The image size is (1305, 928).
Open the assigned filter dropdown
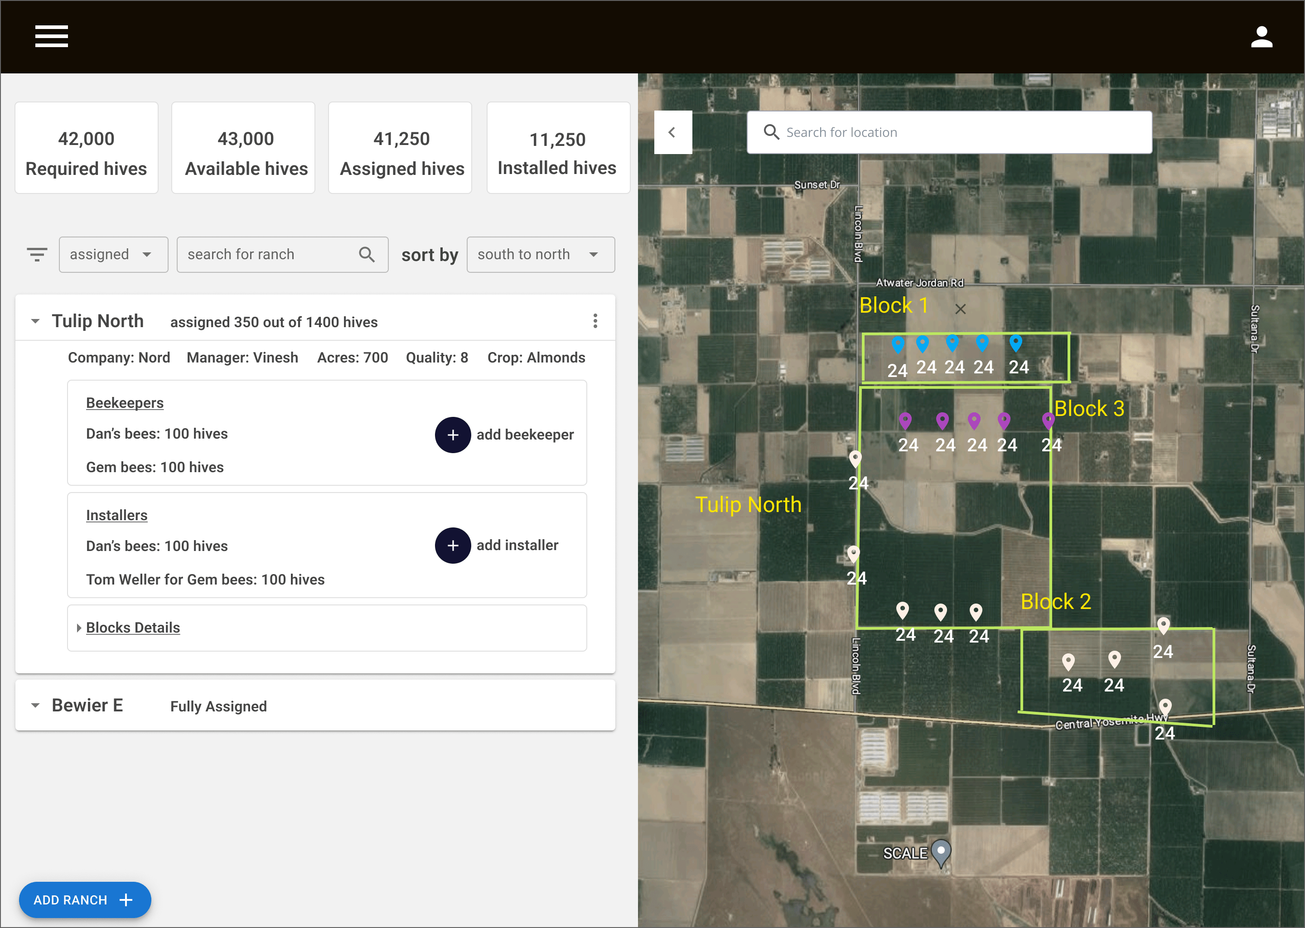[113, 254]
